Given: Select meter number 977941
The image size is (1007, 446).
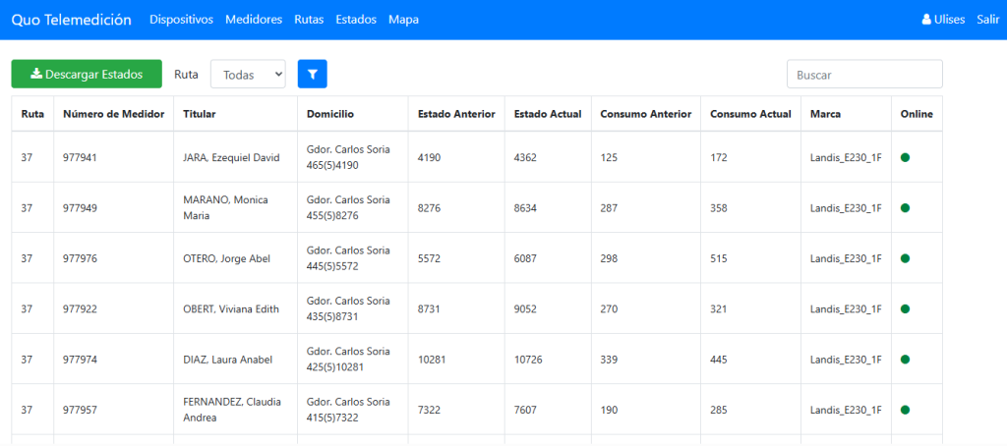Looking at the screenshot, I should point(80,157).
